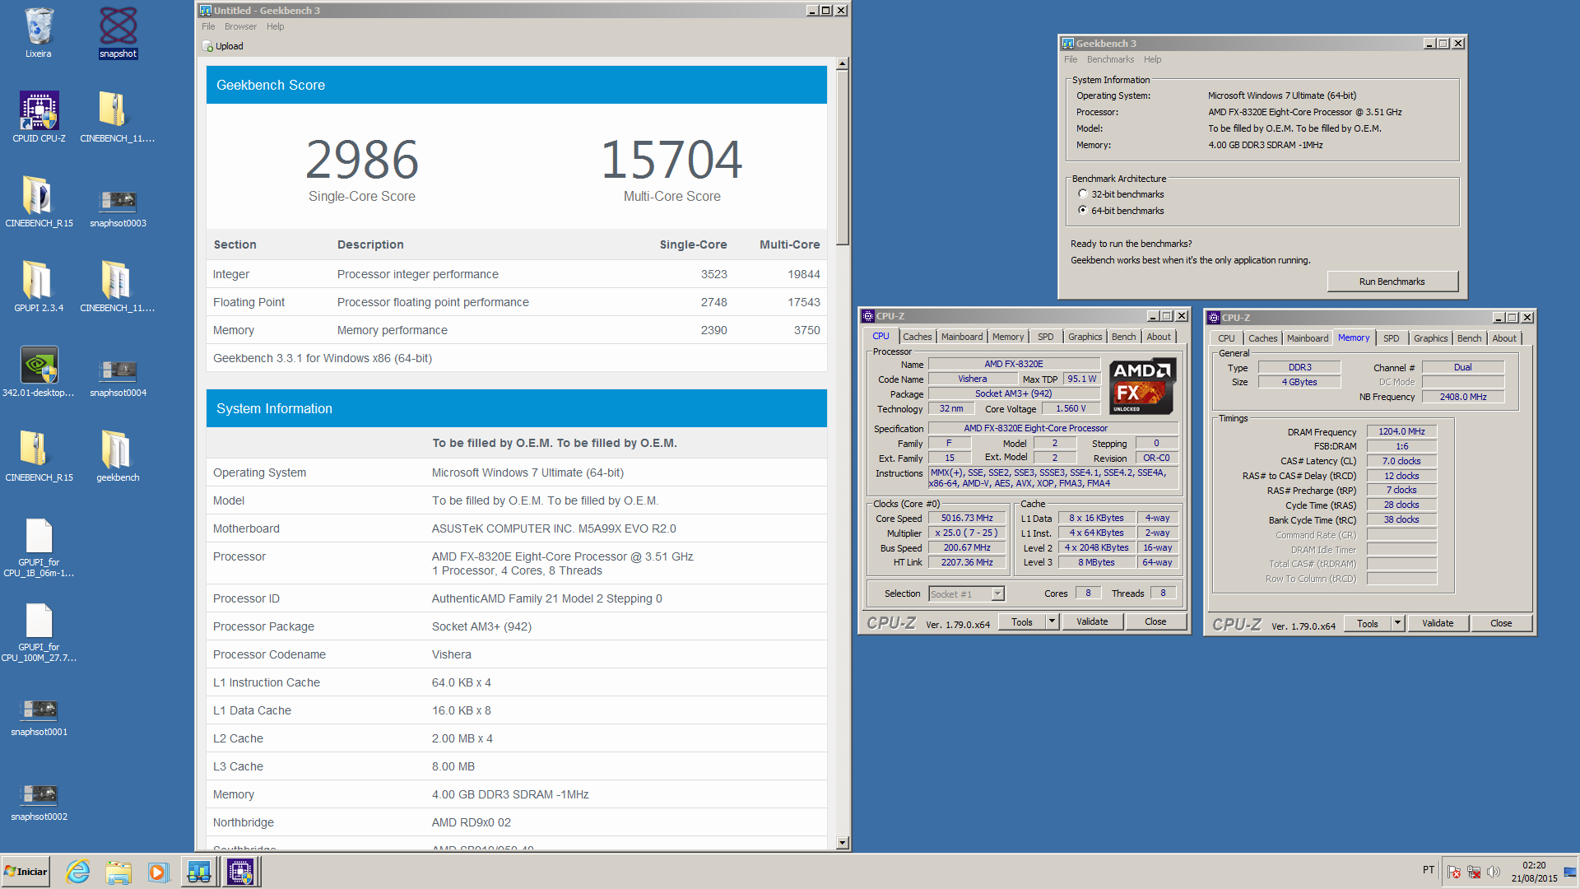
Task: Click Run Benchmarks button
Action: [1392, 282]
